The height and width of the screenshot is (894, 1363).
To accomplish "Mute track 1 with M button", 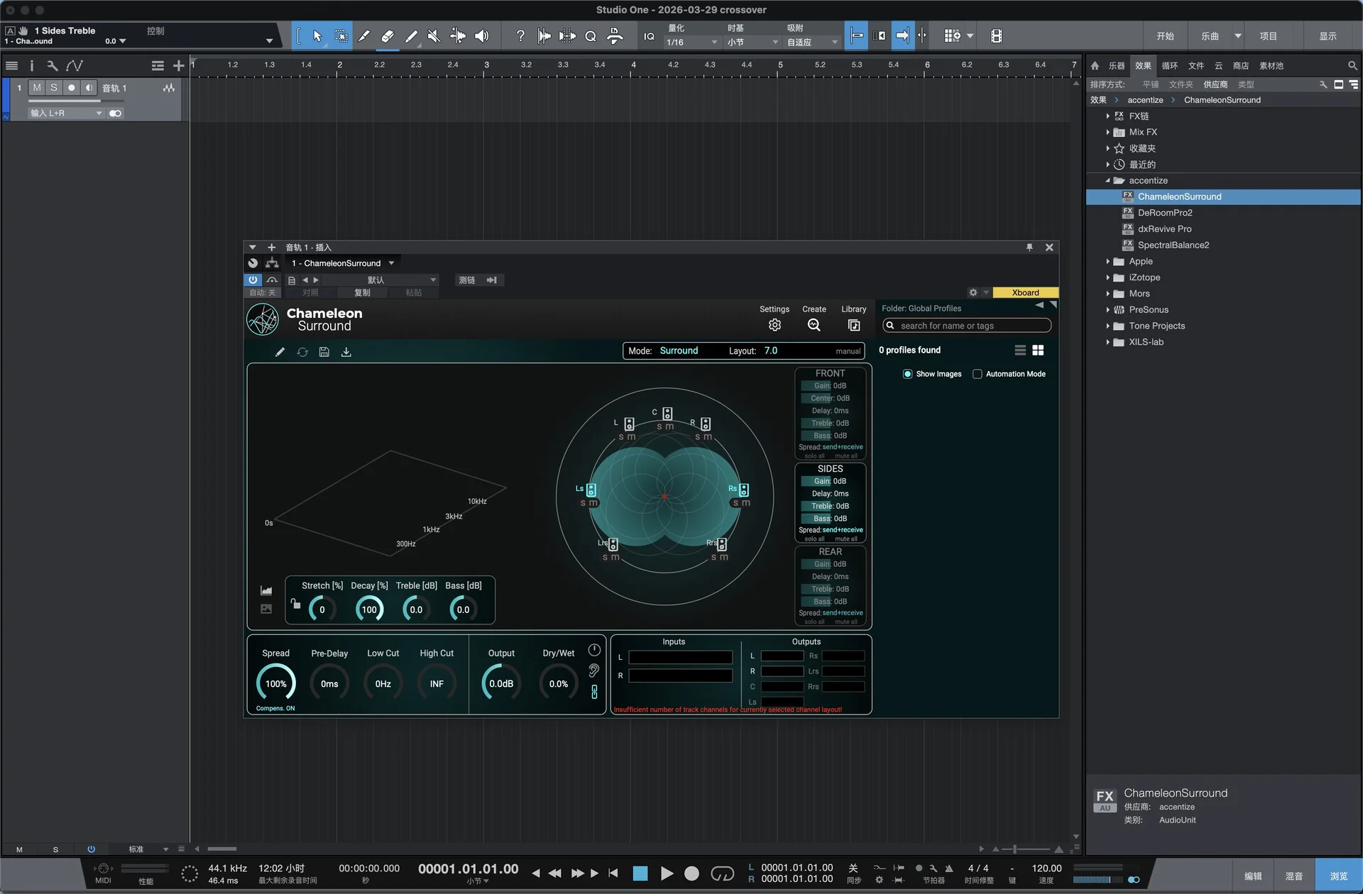I will [x=37, y=87].
